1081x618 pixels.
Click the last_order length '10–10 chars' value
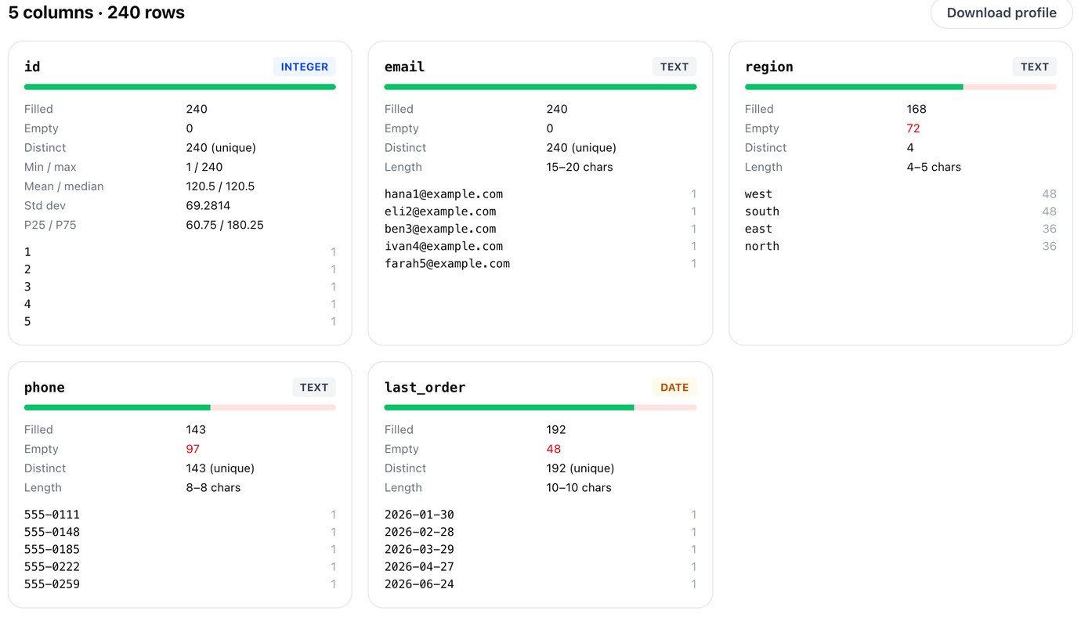click(579, 487)
